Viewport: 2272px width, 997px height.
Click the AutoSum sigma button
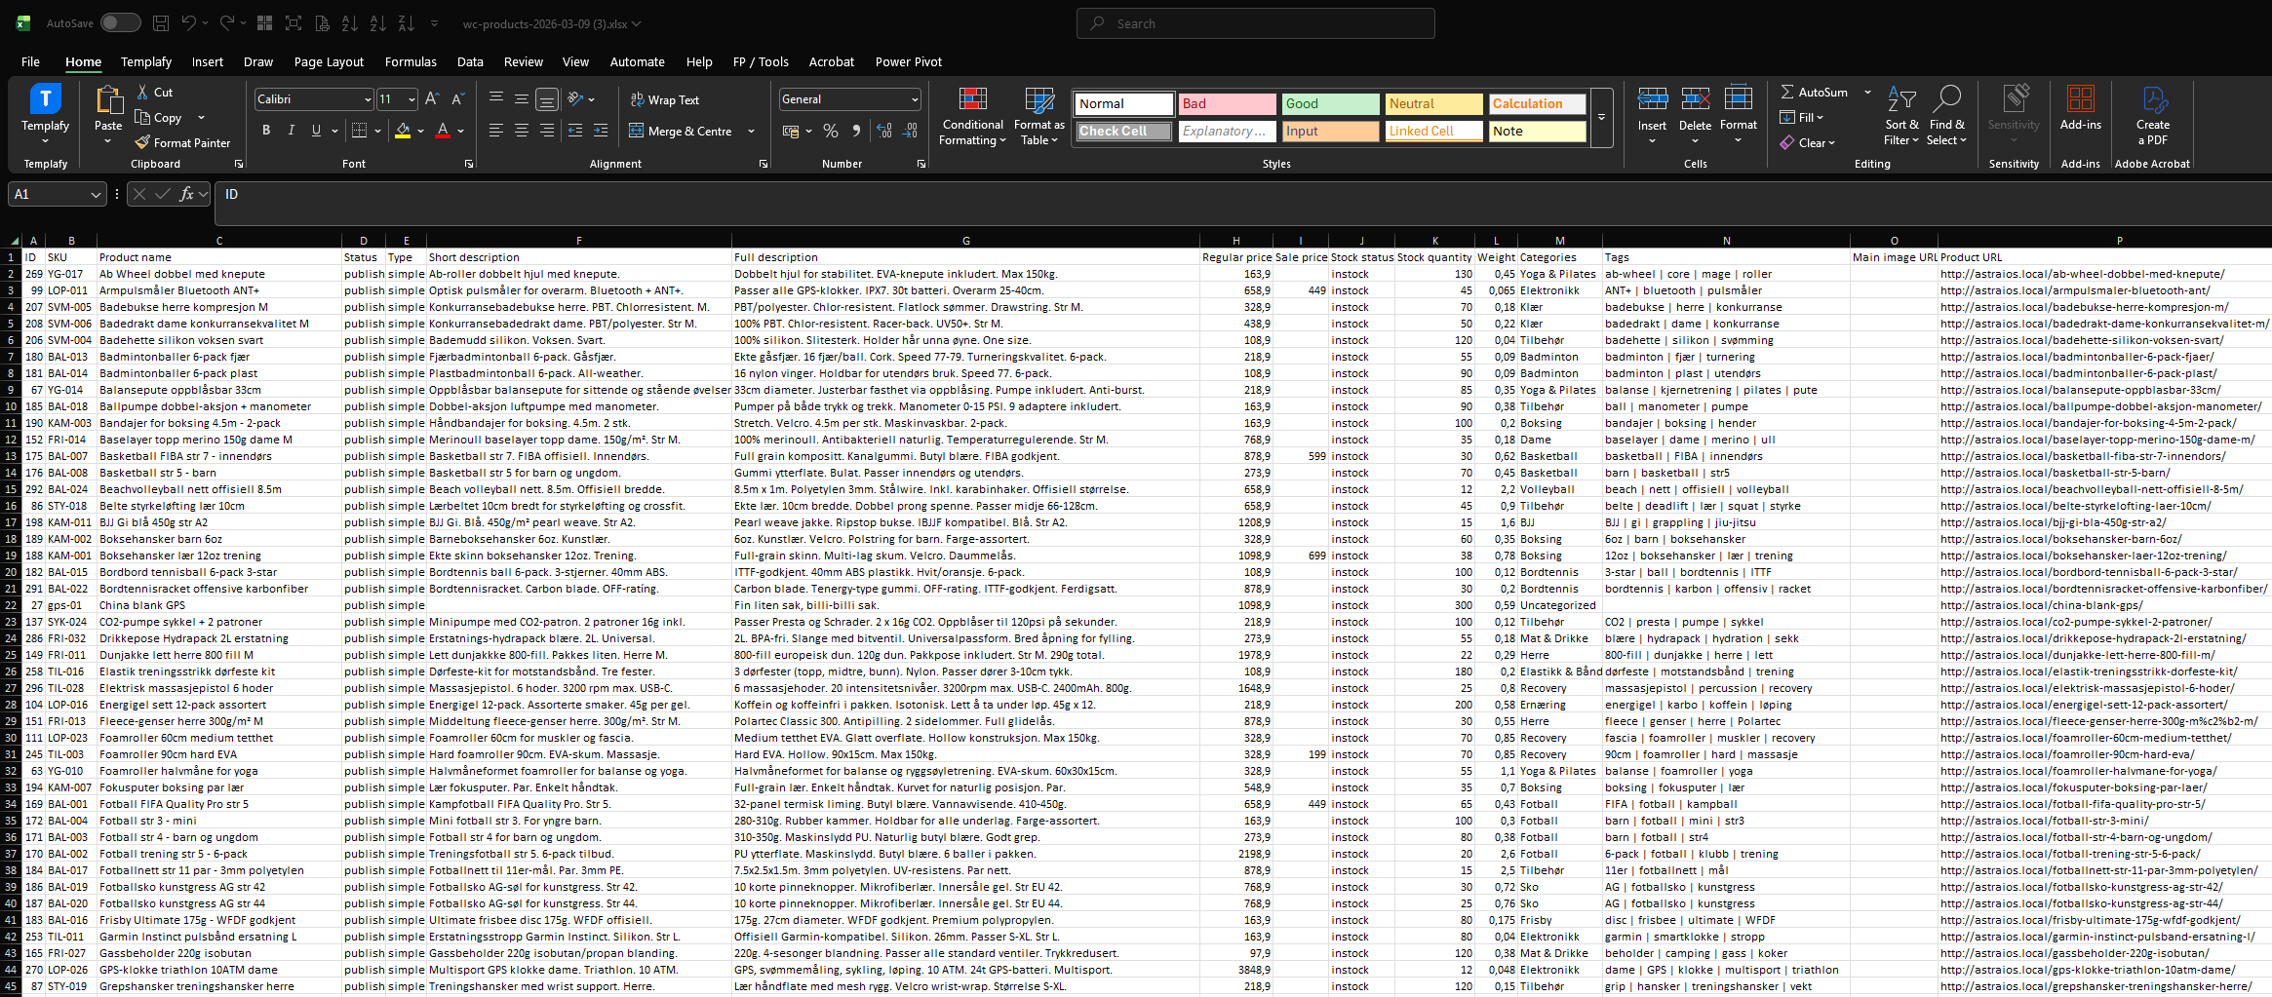pos(1814,92)
